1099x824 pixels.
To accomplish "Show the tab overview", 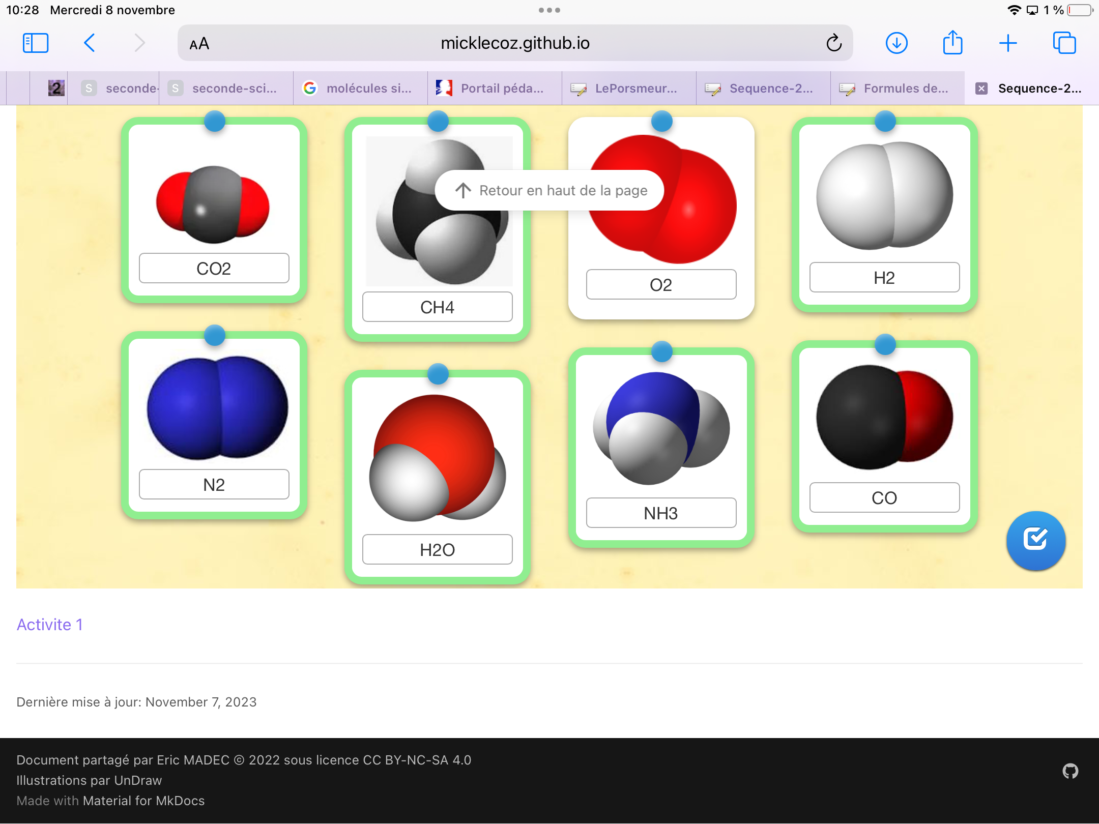I will click(x=1064, y=43).
